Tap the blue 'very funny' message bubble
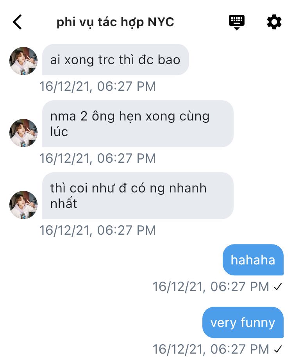 (x=243, y=322)
